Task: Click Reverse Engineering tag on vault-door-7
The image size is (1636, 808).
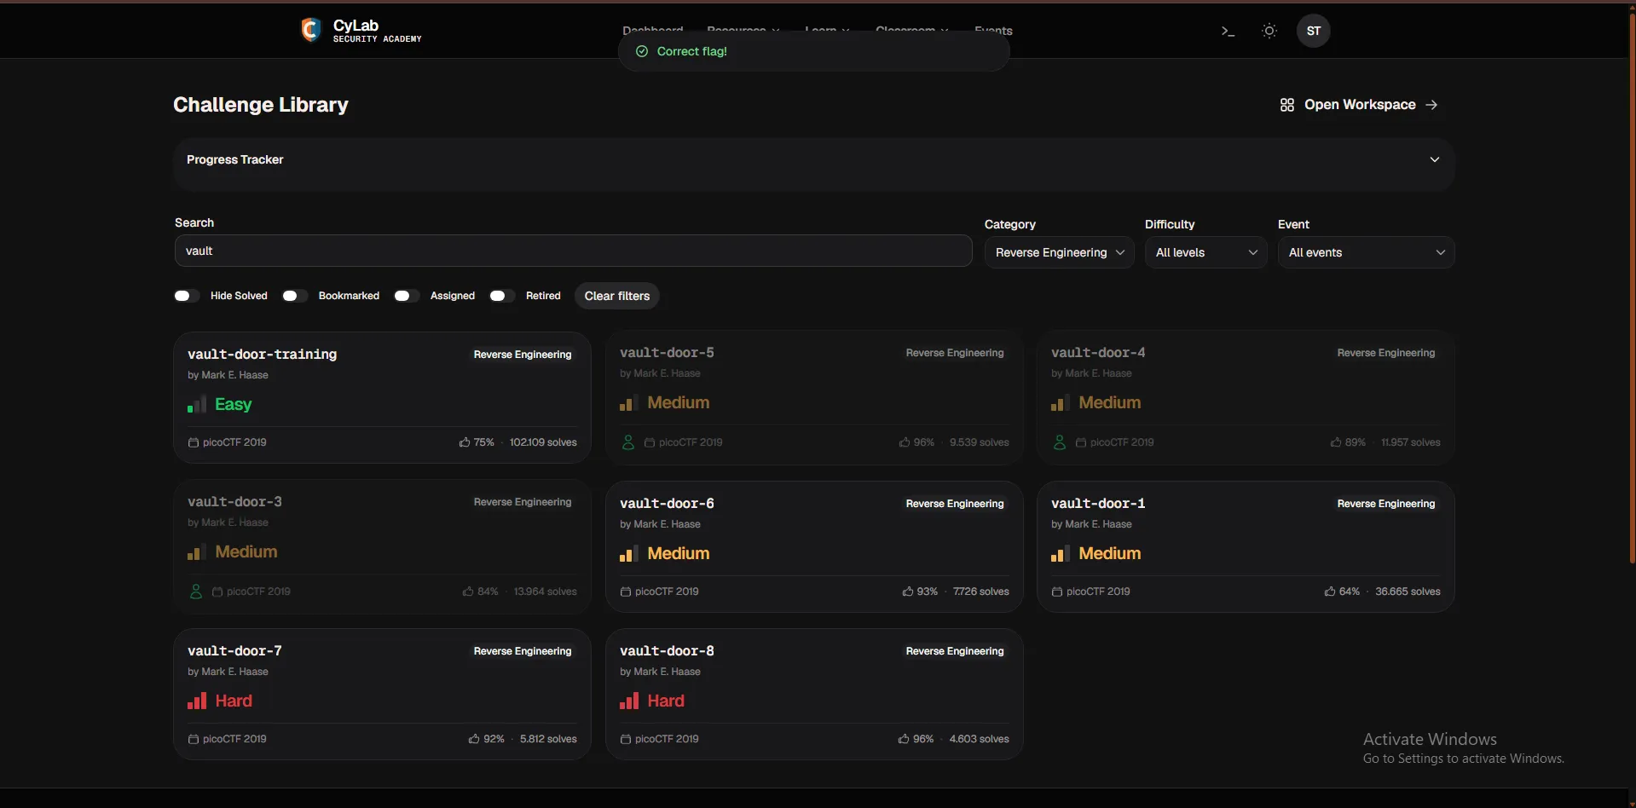Action: point(523,651)
